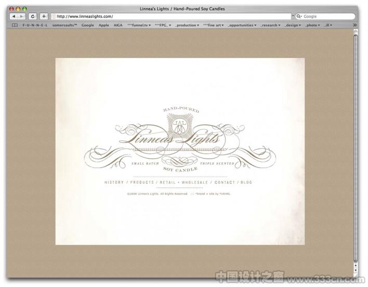Image resolution: width=368 pixels, height=287 pixels.
Task: Open the HISTORY page link
Action: tap(114, 182)
